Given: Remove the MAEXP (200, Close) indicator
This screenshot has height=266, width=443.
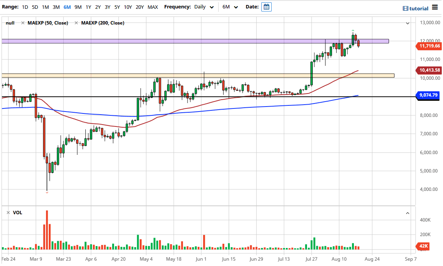Looking at the screenshot, I should coord(77,23).
